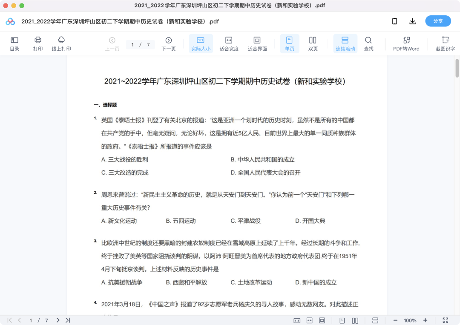This screenshot has width=460, height=325.
Task: Click bottom bar fit width icon
Action: point(310,321)
